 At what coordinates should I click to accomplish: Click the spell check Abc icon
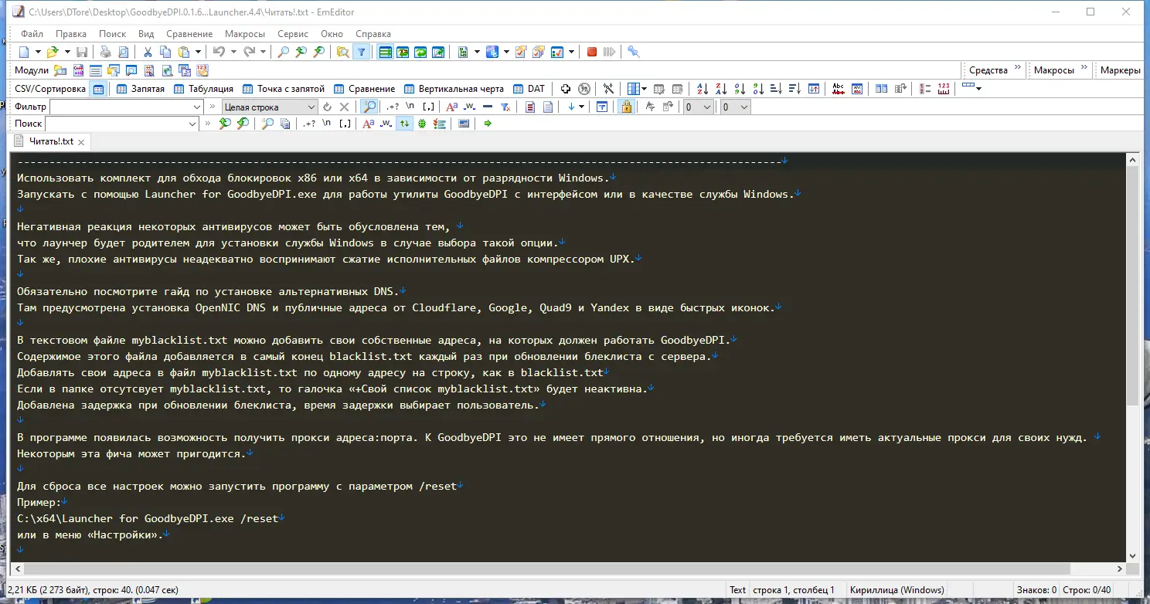tap(838, 88)
